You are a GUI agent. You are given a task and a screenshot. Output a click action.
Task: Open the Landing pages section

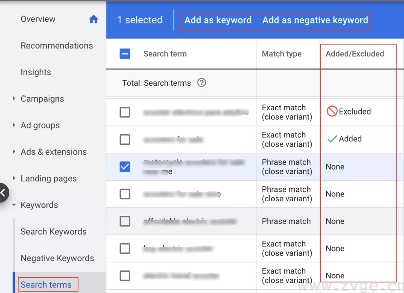click(48, 178)
